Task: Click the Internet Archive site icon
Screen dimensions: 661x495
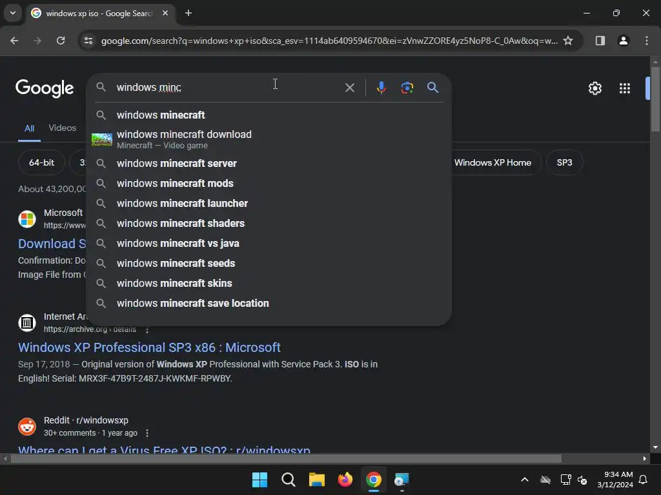Action: [x=27, y=323]
